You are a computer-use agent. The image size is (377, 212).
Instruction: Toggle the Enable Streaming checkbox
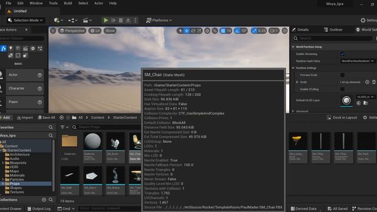click(342, 54)
